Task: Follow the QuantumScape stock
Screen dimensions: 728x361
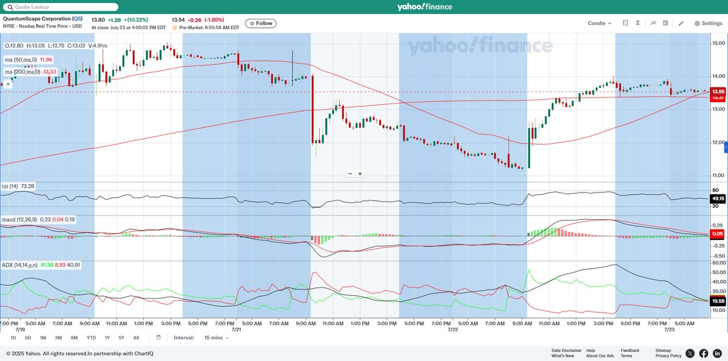Action: tap(261, 24)
